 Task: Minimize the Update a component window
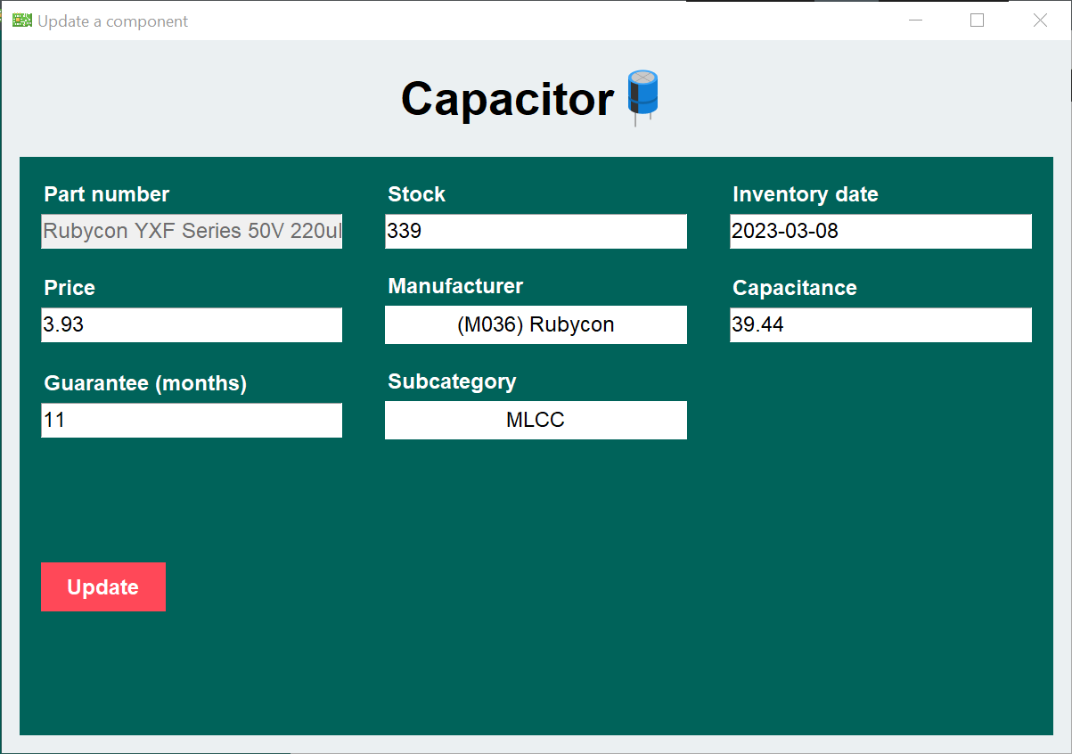pyautogui.click(x=915, y=20)
